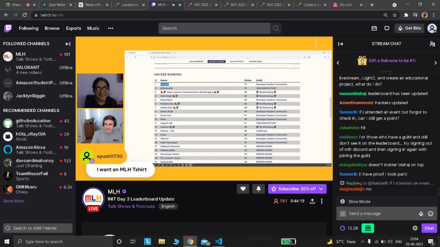Switch to the Leaderboard browser tab
Image resolution: width=440 pixels, height=247 pixels.
point(130,5)
